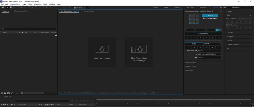Click the 8 bpc color depth setting
254x107 pixels.
tap(17, 93)
